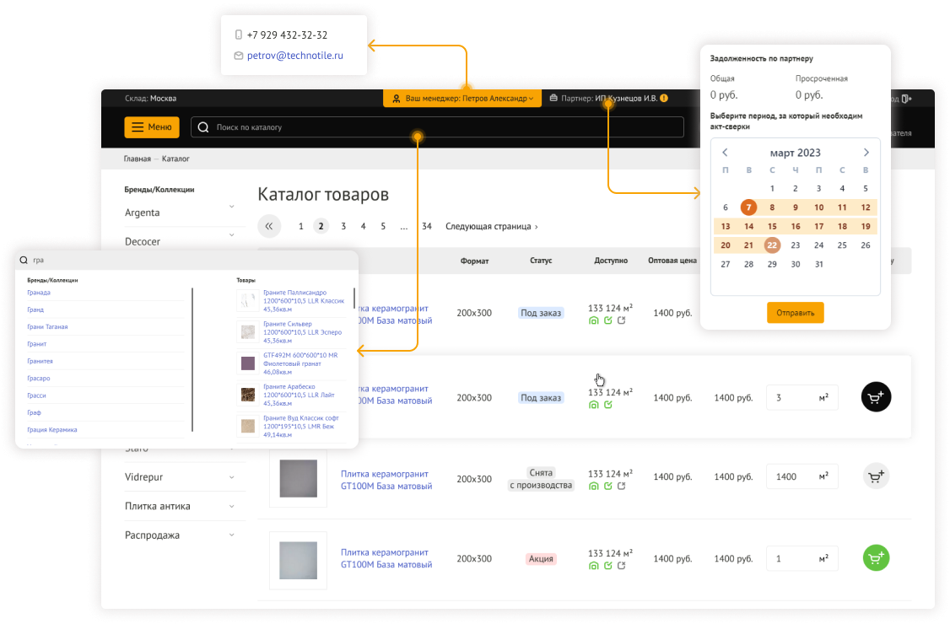This screenshot has width=950, height=624.
Task: Click the black add-to-cart icon
Action: point(876,396)
